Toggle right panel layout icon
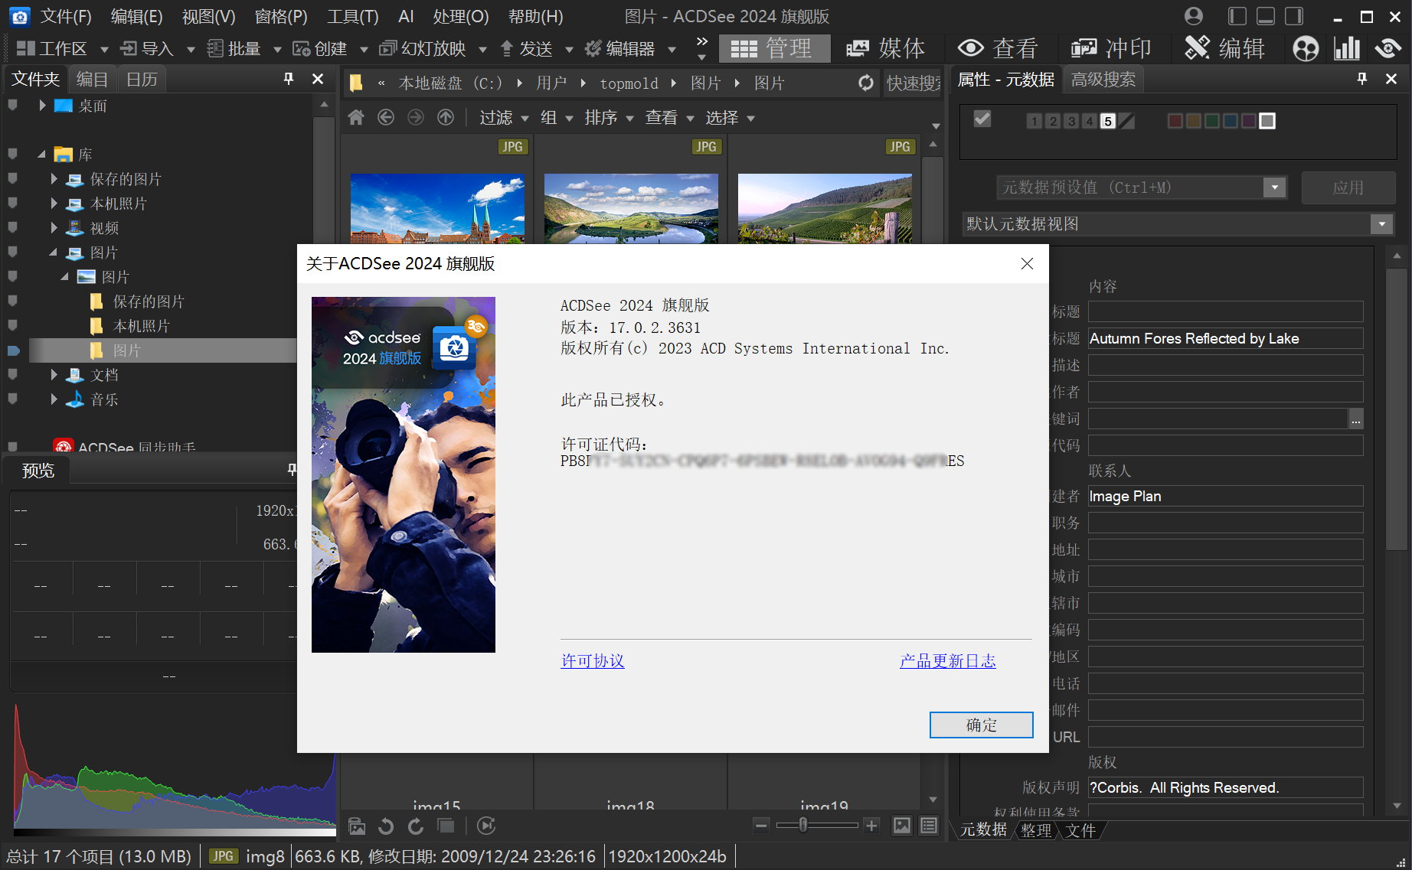The width and height of the screenshot is (1412, 870). point(1293,16)
